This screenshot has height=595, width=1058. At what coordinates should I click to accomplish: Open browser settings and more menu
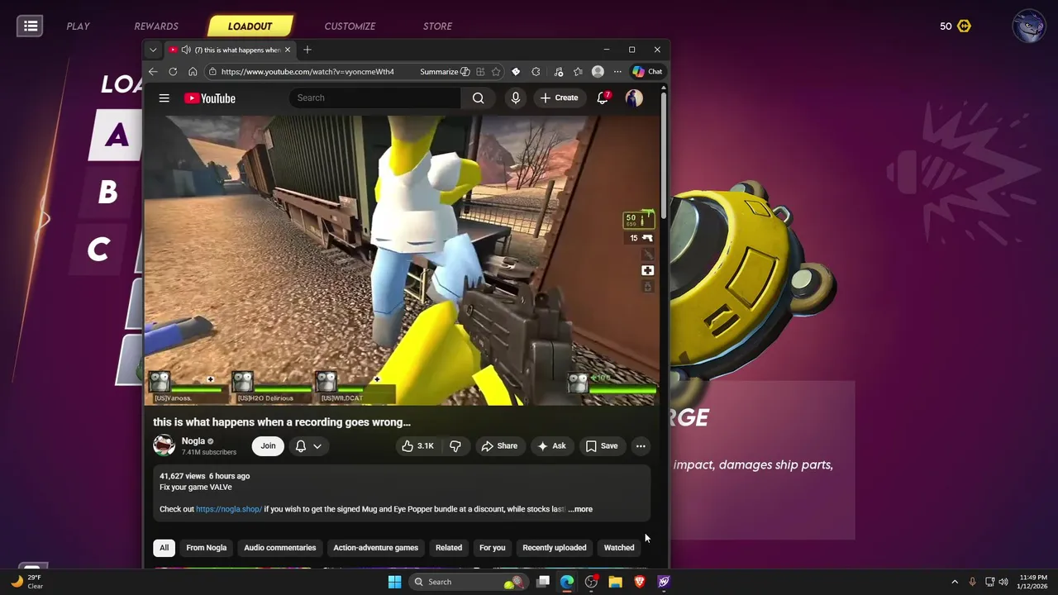[617, 72]
